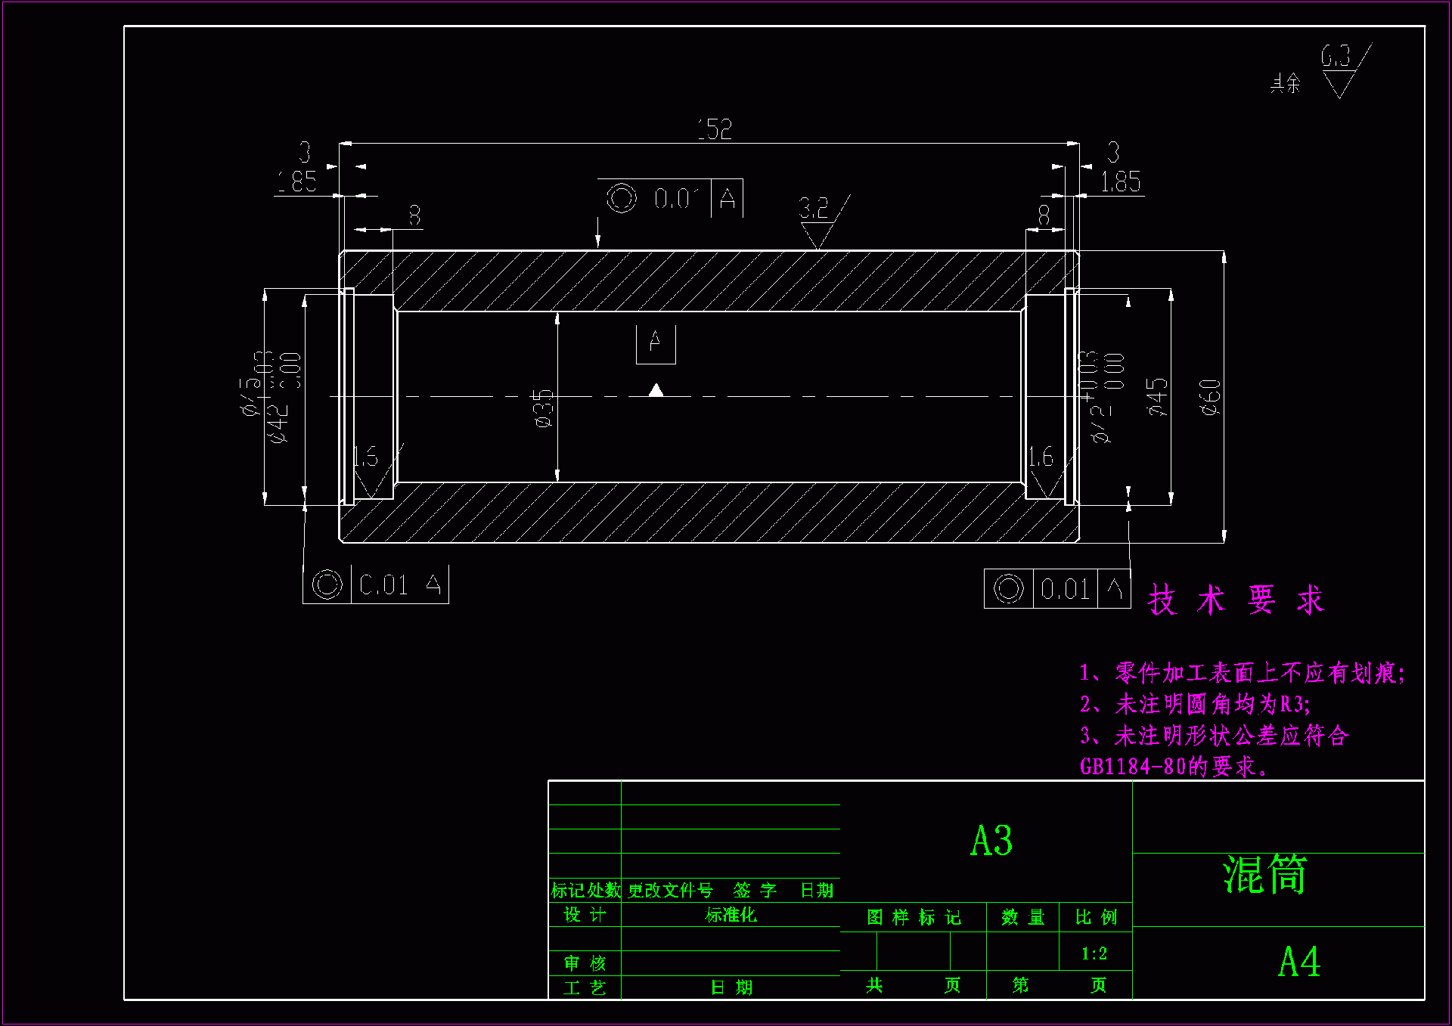Click the A4 label in title block
1452x1026 pixels.
point(1298,962)
